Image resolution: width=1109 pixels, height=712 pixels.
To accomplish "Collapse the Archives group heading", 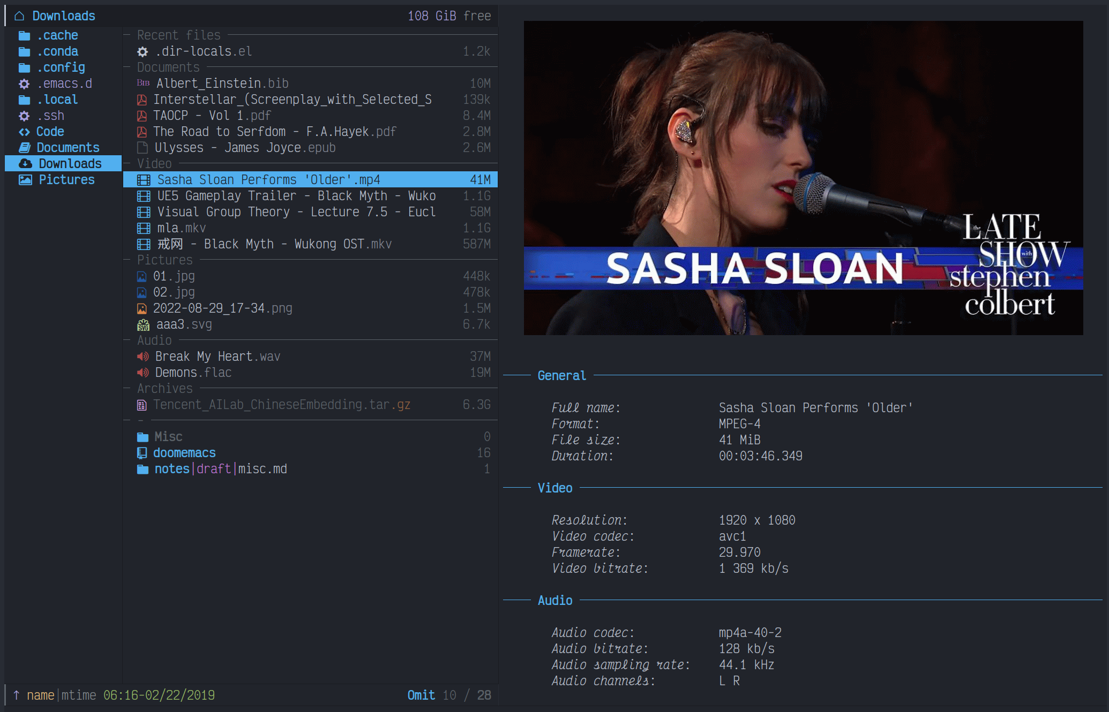I will (164, 389).
